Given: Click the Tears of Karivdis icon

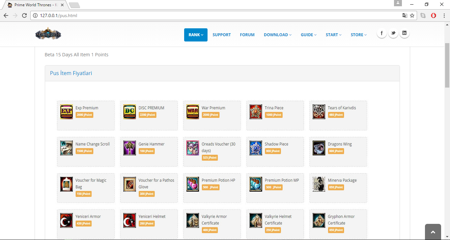Looking at the screenshot, I should click(319, 112).
